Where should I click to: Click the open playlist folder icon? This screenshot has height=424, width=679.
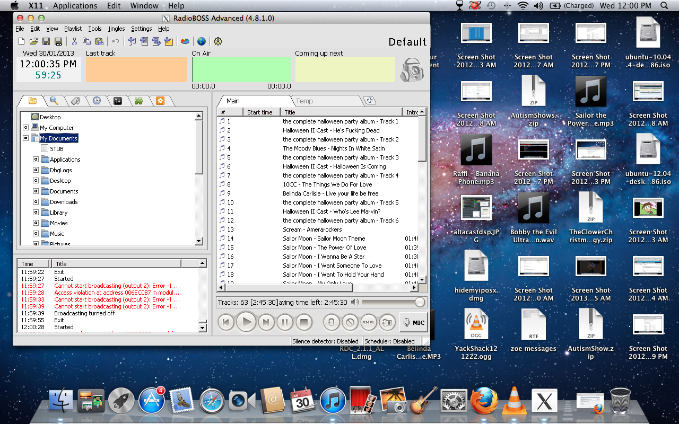coord(33,41)
